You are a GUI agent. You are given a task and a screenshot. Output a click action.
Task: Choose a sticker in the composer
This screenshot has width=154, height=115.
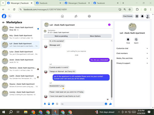(x=53, y=104)
